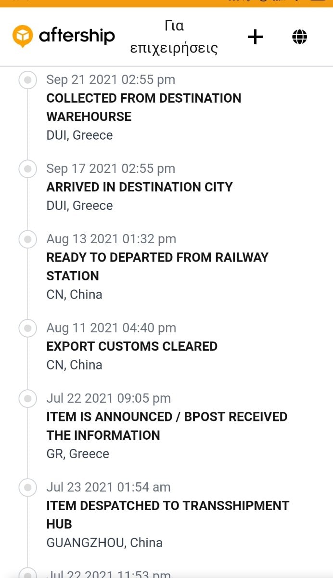Click the aftership wordmark text
The height and width of the screenshot is (578, 333).
(77, 36)
